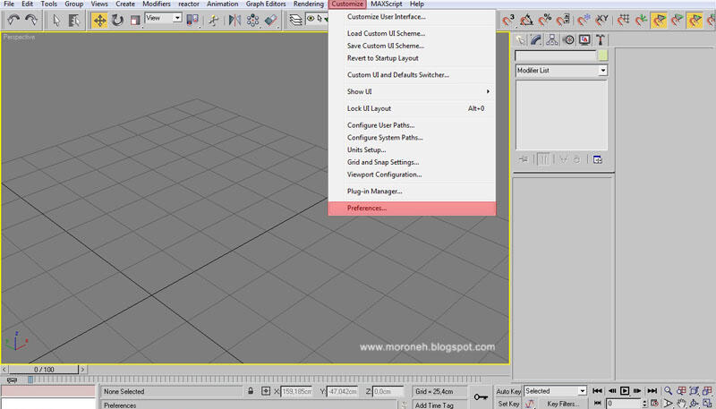Image resolution: width=716 pixels, height=409 pixels.
Task: Click the Configure Modifier Sets icon
Action: pos(598,159)
